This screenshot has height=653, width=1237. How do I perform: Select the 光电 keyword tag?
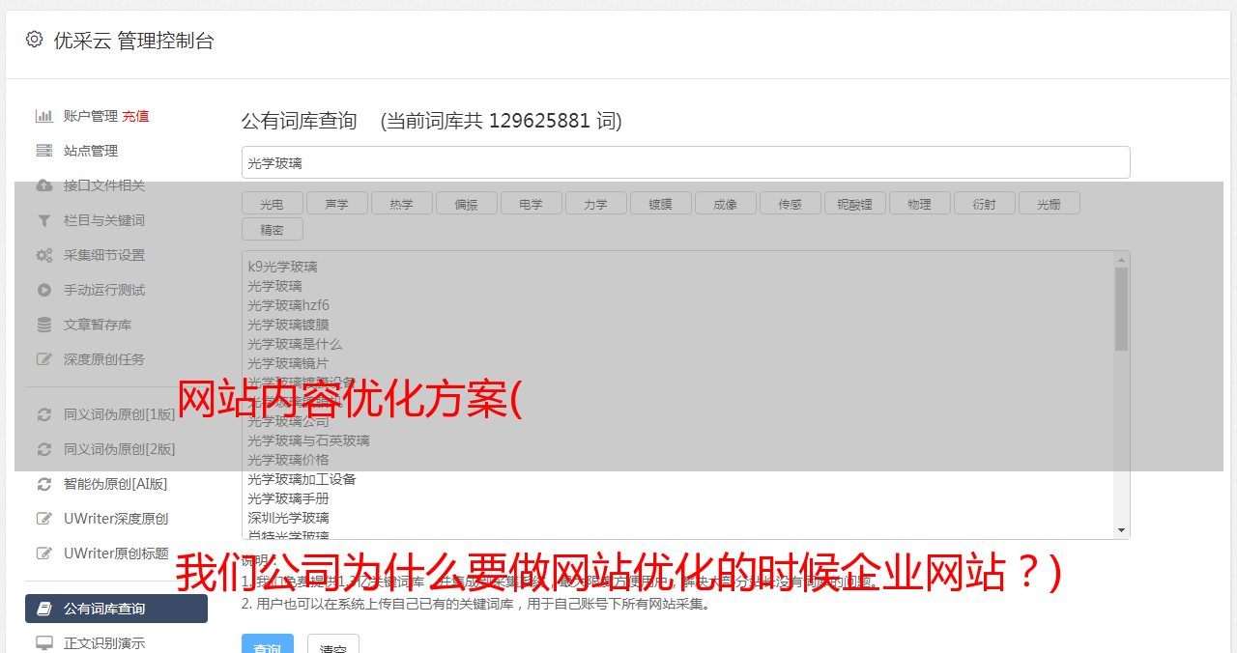tap(272, 204)
